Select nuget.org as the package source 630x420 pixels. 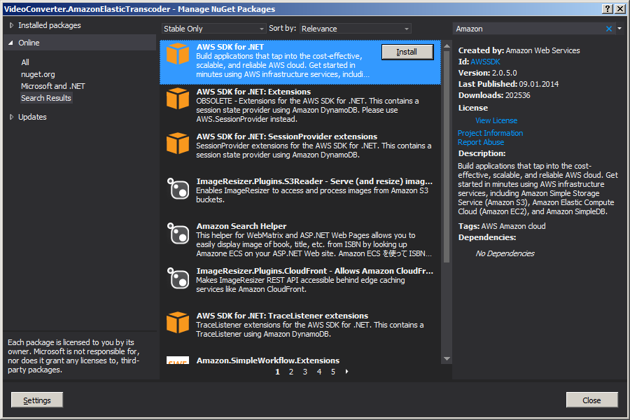pos(37,73)
